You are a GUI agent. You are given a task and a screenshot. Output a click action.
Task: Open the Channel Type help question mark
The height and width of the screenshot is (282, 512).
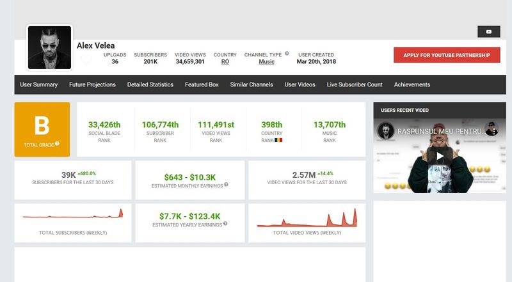(287, 54)
